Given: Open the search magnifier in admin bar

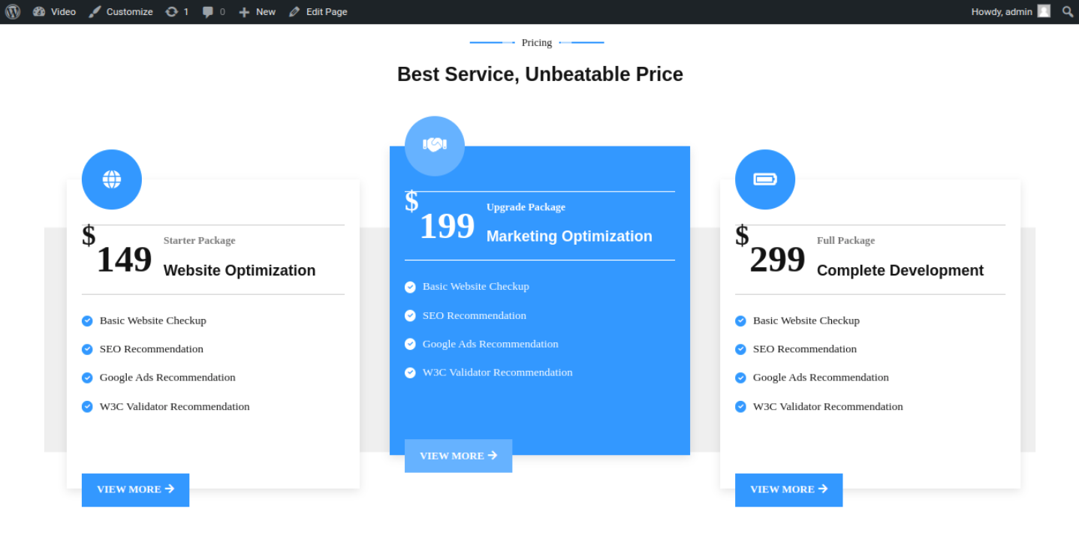Looking at the screenshot, I should (1068, 12).
